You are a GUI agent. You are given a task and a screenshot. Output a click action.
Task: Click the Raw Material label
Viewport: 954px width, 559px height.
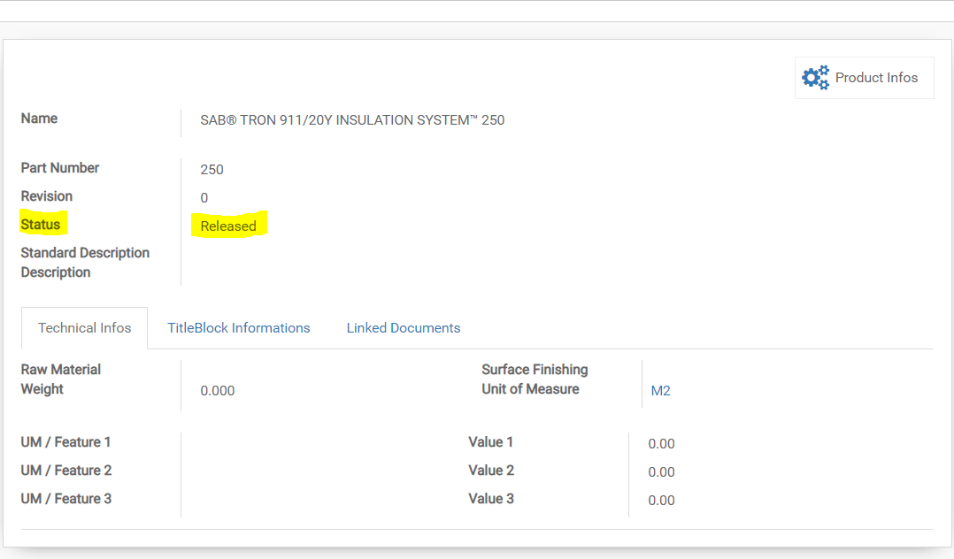pos(61,370)
